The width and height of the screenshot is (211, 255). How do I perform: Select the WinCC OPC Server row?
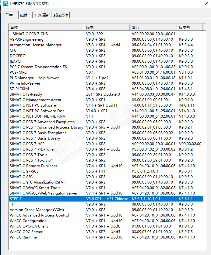point(106,232)
